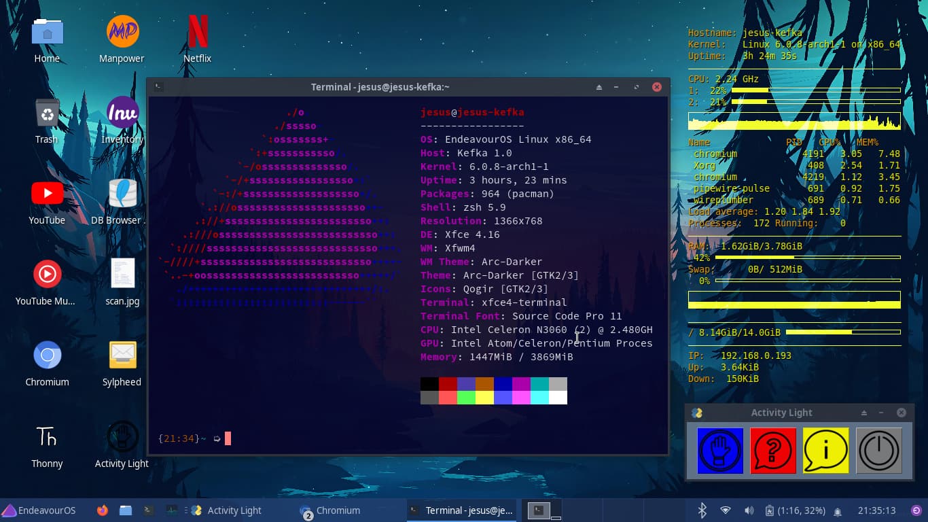Click the "Resolution: 1366x768" line
928x522 pixels.
482,221
